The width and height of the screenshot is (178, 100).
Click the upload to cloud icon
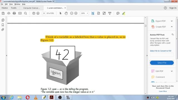point(9,13)
